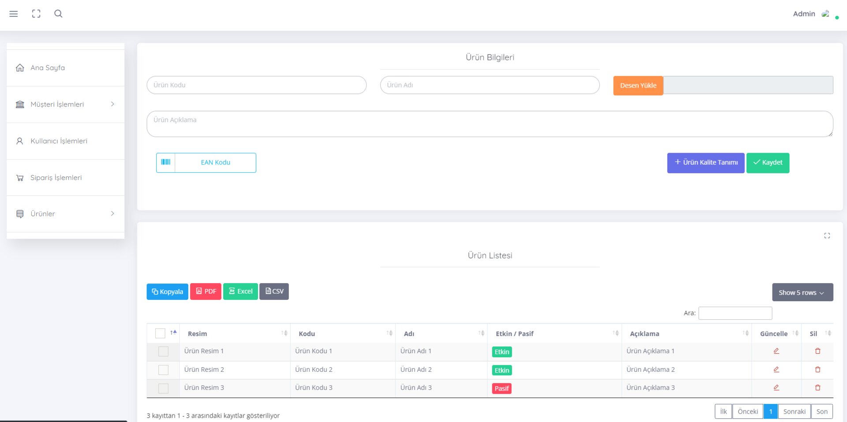Focus the Ürün Adı input field
The width and height of the screenshot is (847, 422).
click(x=490, y=85)
